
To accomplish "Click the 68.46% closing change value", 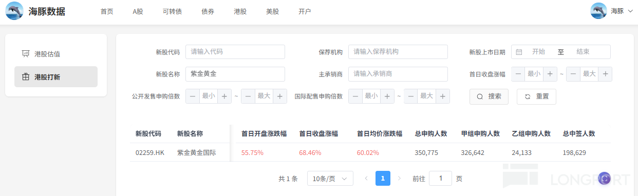I will 310,153.
